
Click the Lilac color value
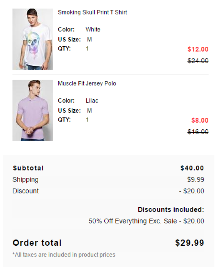[x=92, y=101]
